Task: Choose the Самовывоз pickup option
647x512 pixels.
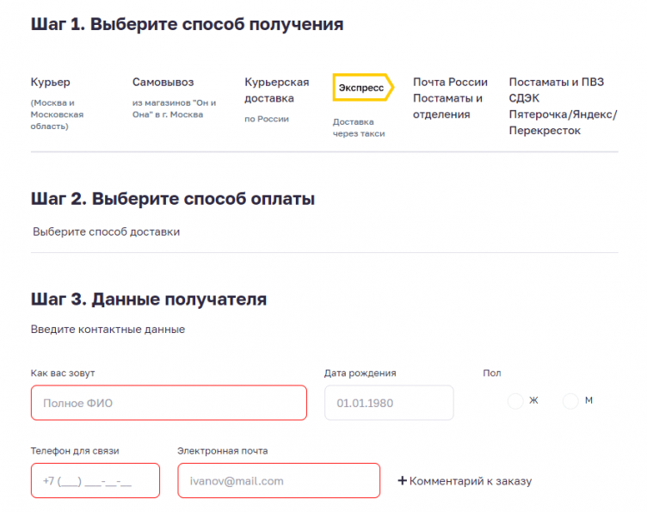Action: coord(163,83)
